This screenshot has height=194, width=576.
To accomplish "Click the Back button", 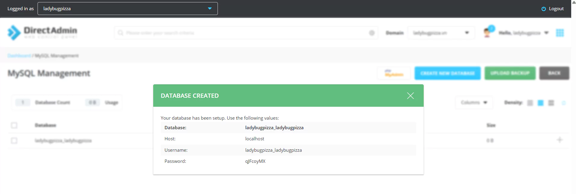I will pyautogui.click(x=554, y=73).
